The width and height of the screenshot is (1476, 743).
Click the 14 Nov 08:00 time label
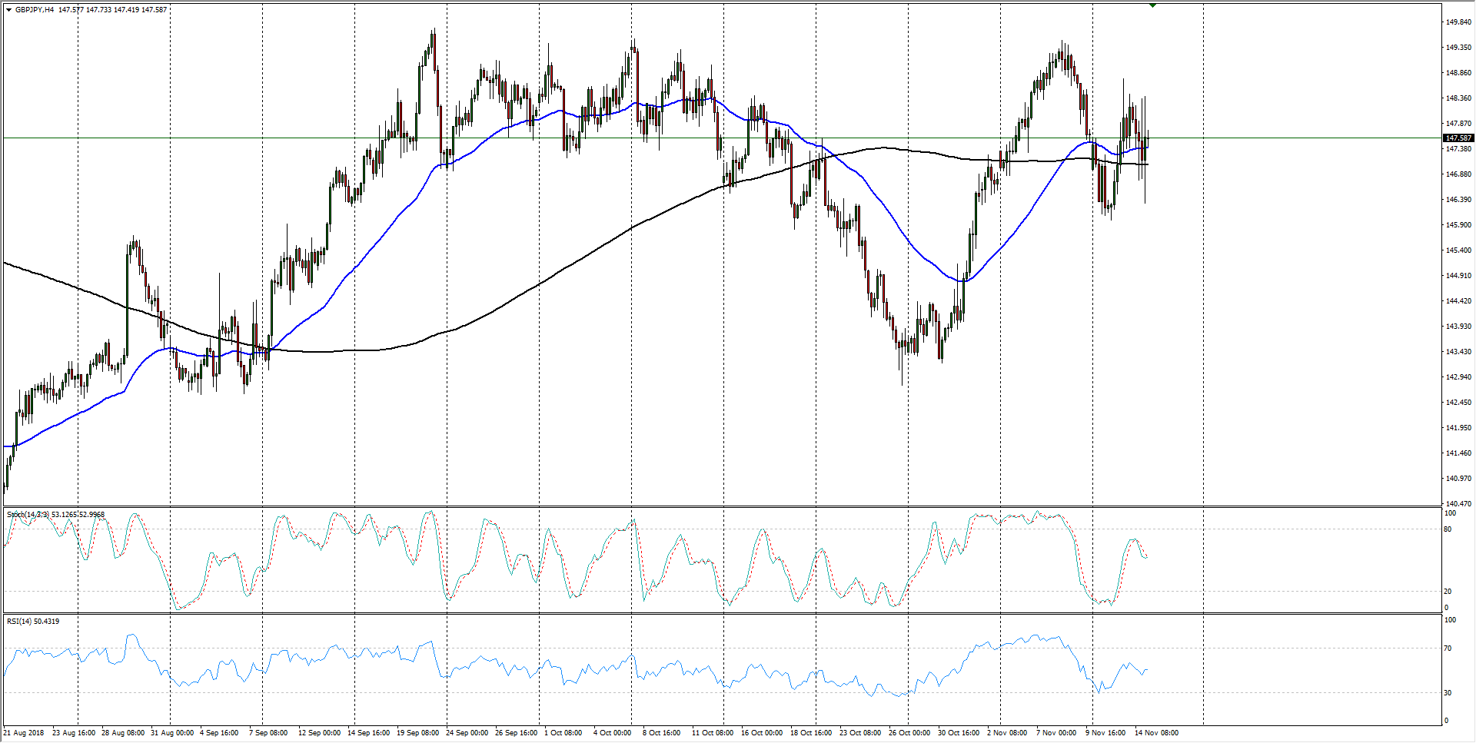1156,733
